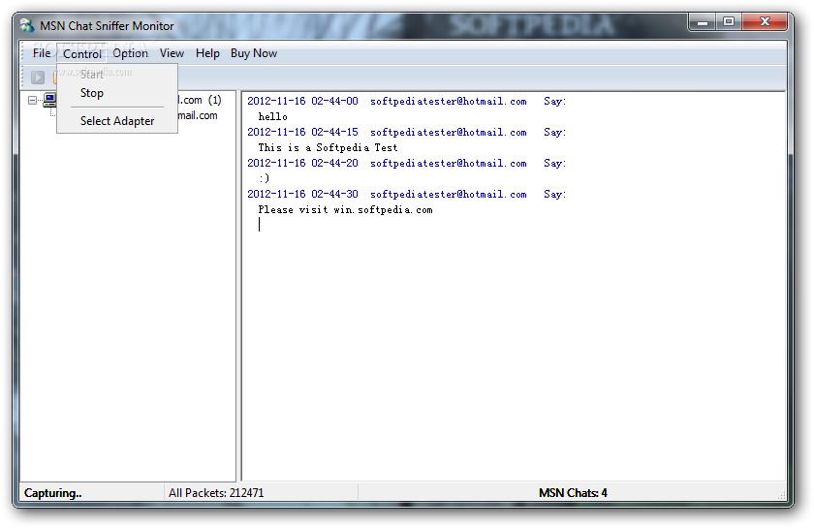The height and width of the screenshot is (528, 814).
Task: Open the File menu
Action: tap(42, 53)
